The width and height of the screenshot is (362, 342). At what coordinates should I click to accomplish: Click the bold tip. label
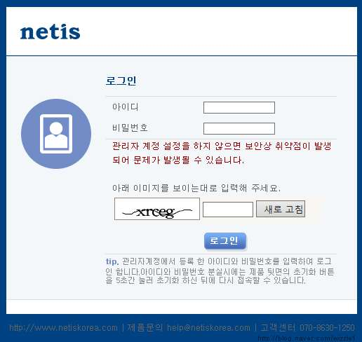tap(112, 261)
